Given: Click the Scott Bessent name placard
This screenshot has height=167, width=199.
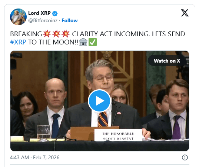Looking at the screenshot, I should click(x=118, y=135).
